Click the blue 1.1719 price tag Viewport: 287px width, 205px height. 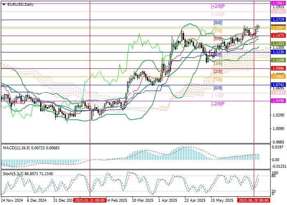(x=278, y=19)
